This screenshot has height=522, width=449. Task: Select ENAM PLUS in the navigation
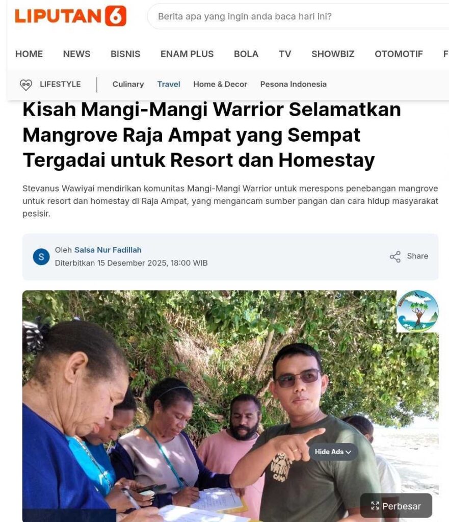tap(187, 54)
